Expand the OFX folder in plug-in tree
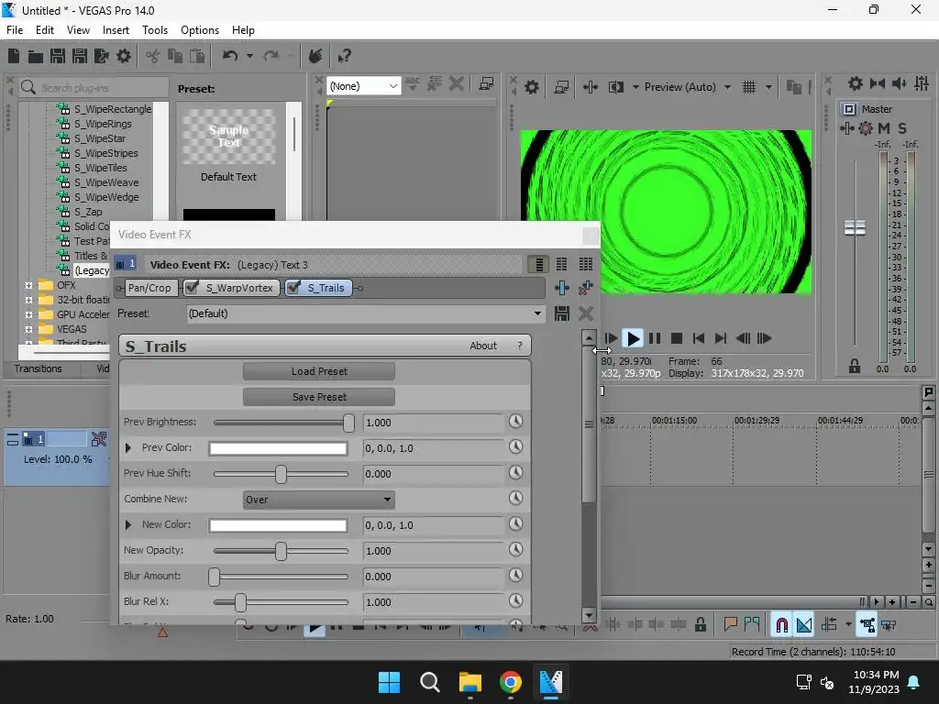This screenshot has height=704, width=939. [x=28, y=286]
